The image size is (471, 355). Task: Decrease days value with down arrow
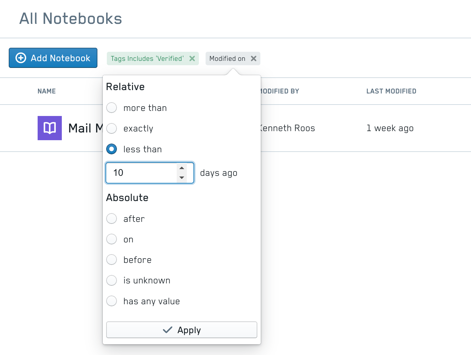[182, 177]
